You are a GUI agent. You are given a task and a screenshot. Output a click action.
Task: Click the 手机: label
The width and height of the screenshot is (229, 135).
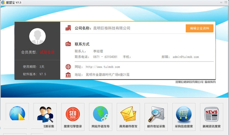(127, 57)
